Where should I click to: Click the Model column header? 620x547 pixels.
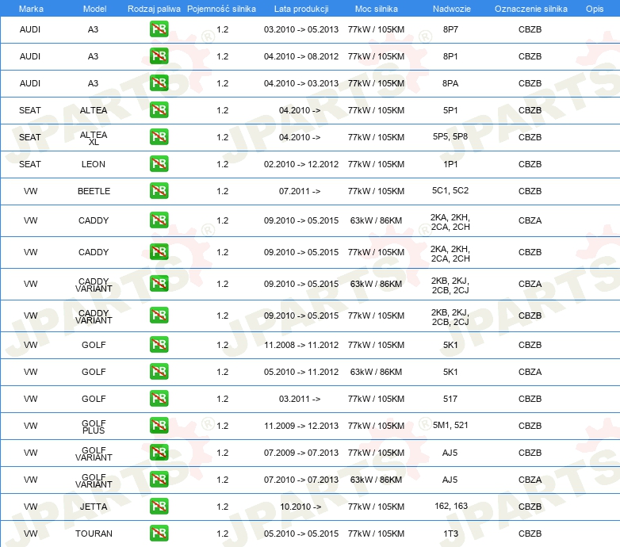[94, 9]
